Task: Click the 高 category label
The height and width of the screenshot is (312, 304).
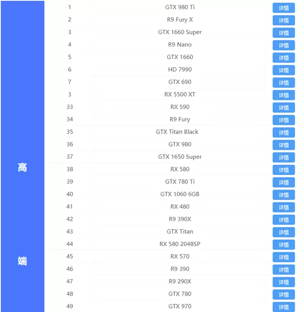Action: point(22,167)
